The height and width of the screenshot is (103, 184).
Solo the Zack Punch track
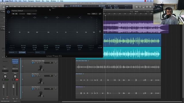click(x=35, y=76)
